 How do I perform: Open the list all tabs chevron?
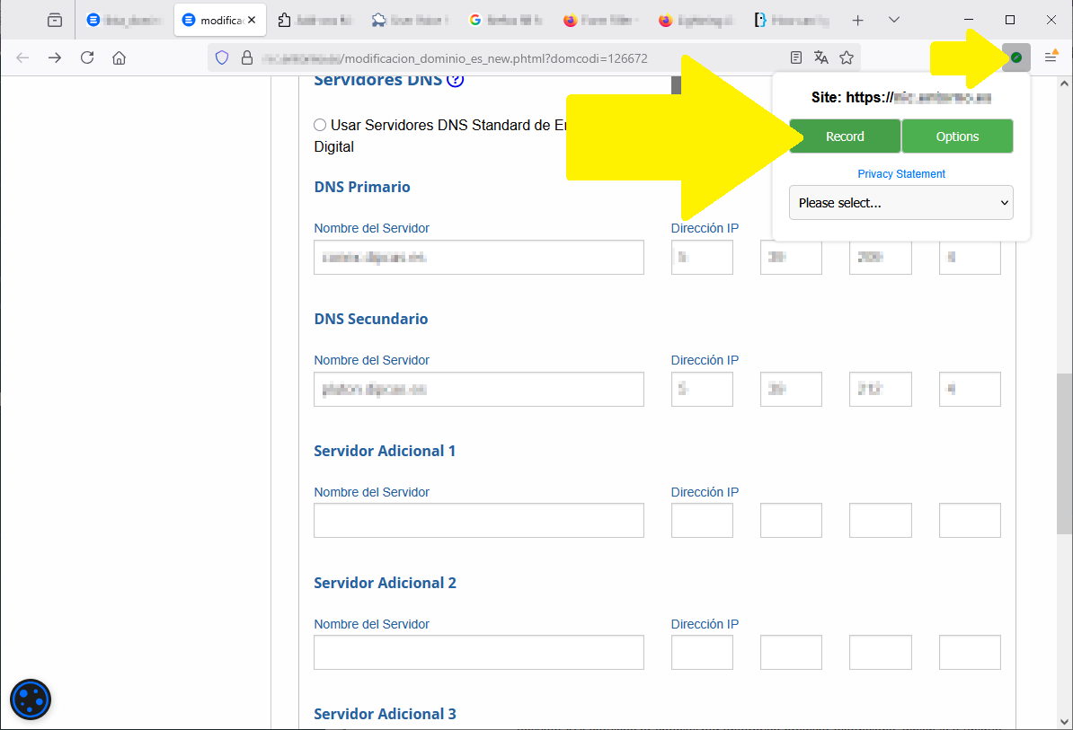893,20
